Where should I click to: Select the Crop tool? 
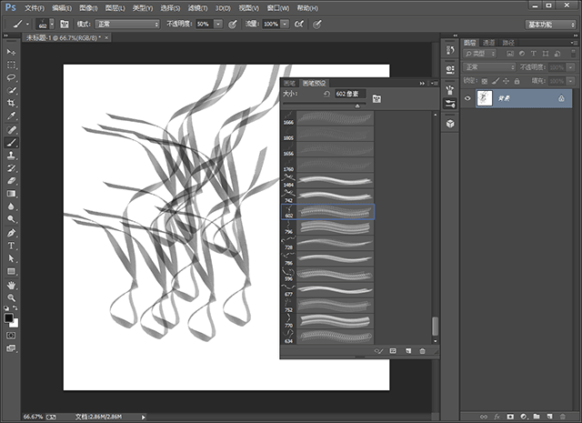[x=12, y=104]
